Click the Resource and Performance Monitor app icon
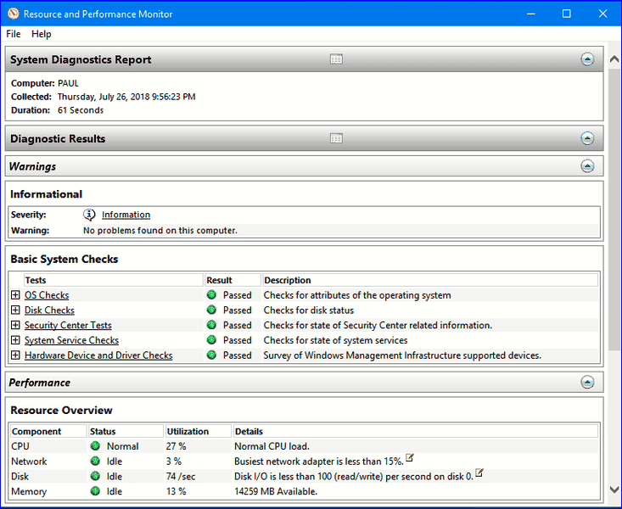The height and width of the screenshot is (509, 622). (x=12, y=14)
